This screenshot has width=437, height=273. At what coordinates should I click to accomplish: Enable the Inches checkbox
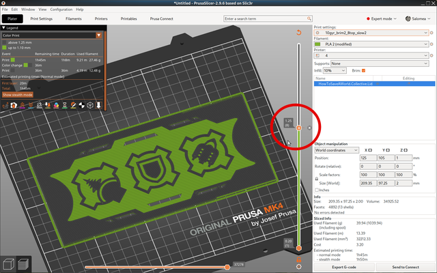(x=317, y=190)
